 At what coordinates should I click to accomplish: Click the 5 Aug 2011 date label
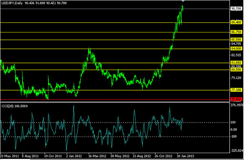[x=30, y=156]
